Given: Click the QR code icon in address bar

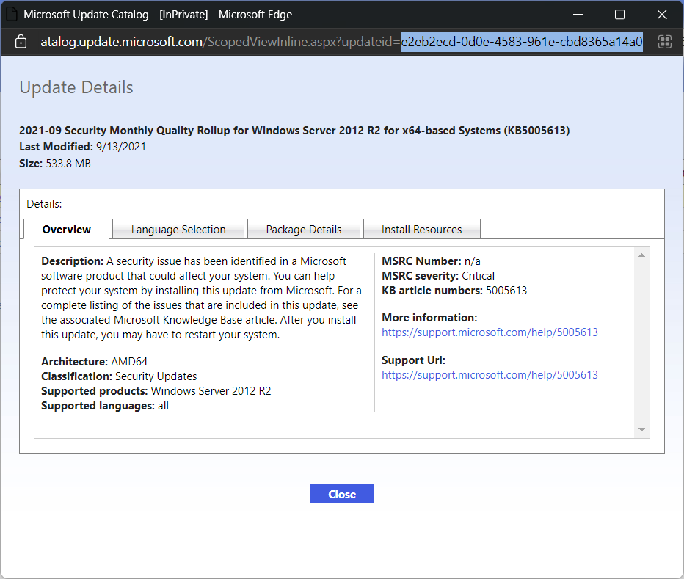Looking at the screenshot, I should [x=664, y=42].
